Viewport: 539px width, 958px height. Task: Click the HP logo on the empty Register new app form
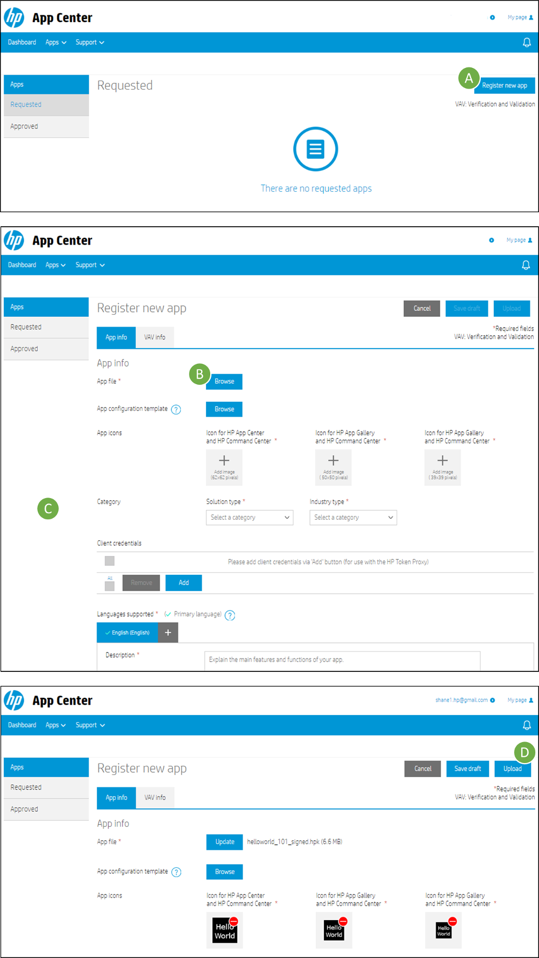(14, 240)
